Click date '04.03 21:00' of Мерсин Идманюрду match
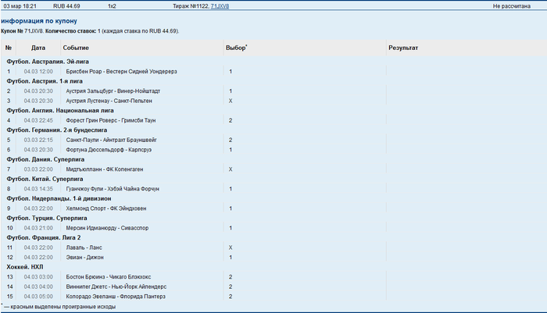The width and height of the screenshot is (547, 313). (x=38, y=228)
